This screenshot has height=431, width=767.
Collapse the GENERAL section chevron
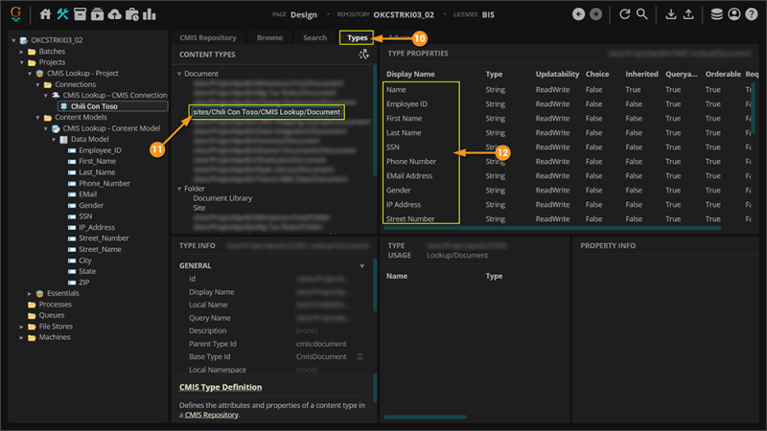tap(361, 265)
